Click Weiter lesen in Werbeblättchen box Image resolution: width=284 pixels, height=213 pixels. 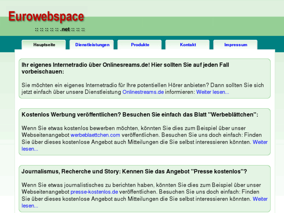(260, 142)
